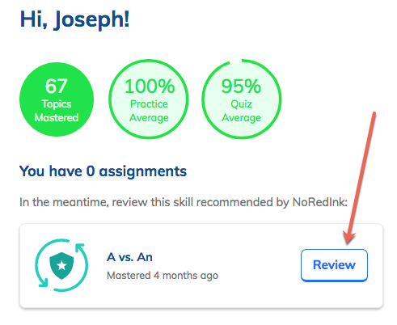397x325 pixels.
Task: Select the Quiz Average circle badge
Action: pyautogui.click(x=242, y=99)
